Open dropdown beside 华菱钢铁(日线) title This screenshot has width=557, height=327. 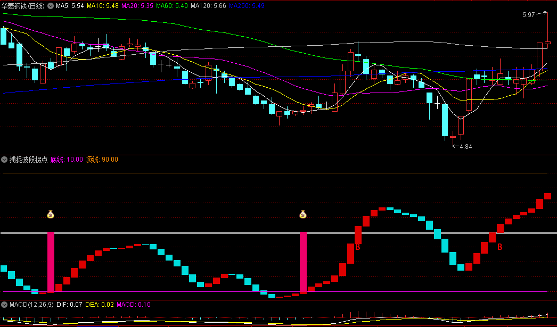tap(51, 6)
